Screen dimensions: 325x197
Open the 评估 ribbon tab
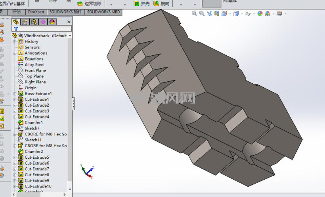coord(17,12)
